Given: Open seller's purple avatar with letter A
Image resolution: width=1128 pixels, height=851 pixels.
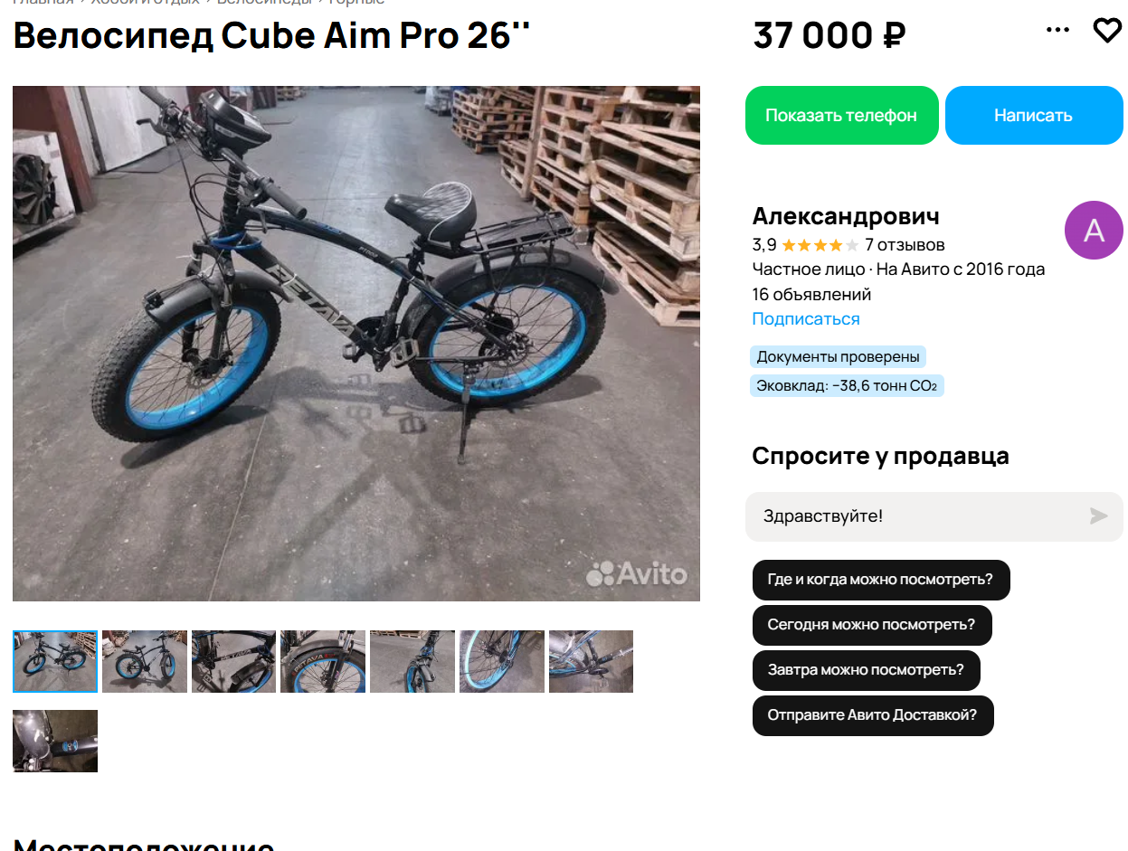Looking at the screenshot, I should [x=1094, y=230].
